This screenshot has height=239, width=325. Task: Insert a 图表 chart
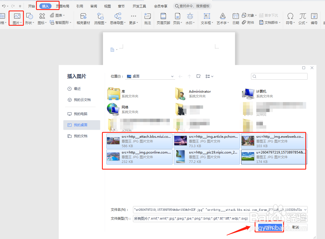coord(57,15)
